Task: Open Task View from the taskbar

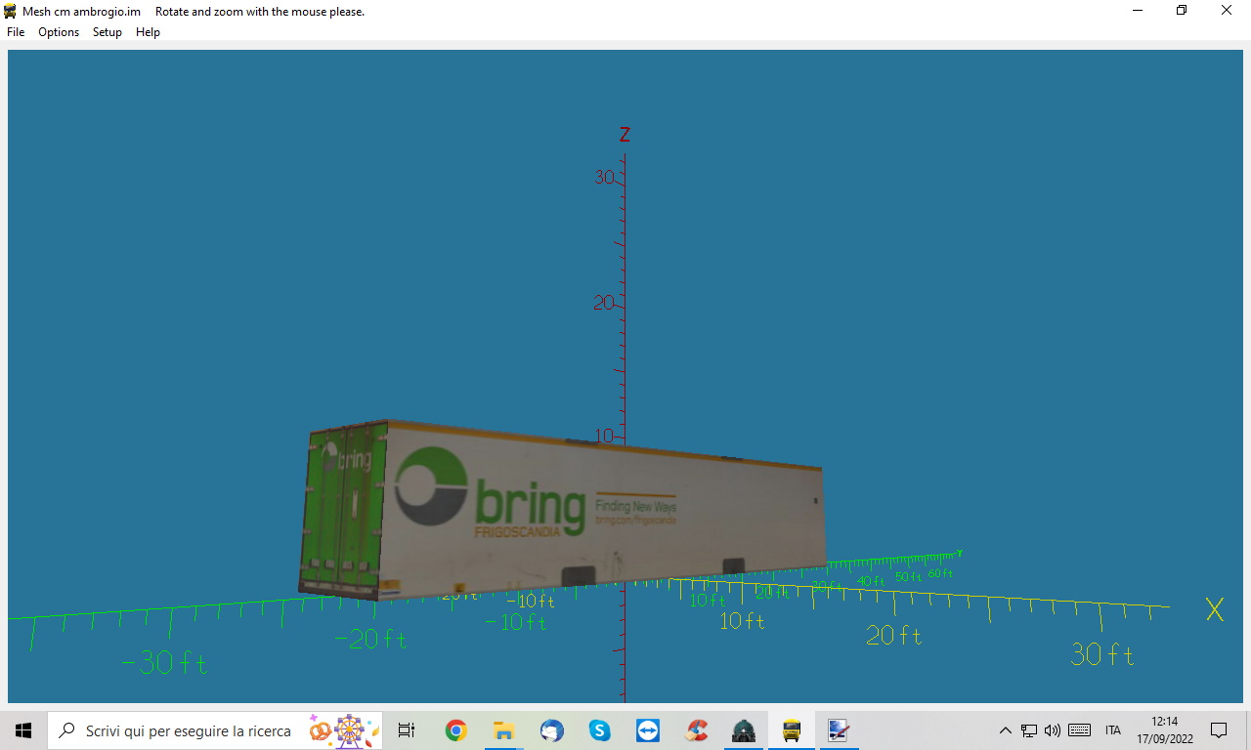Action: (407, 730)
